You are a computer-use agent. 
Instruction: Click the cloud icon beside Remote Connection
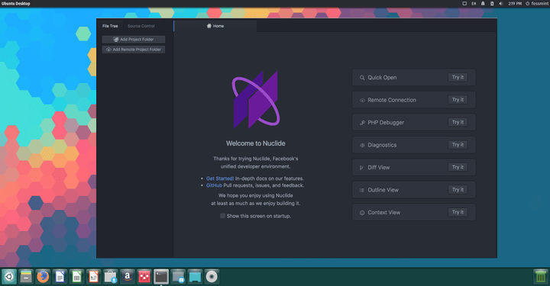click(x=362, y=101)
